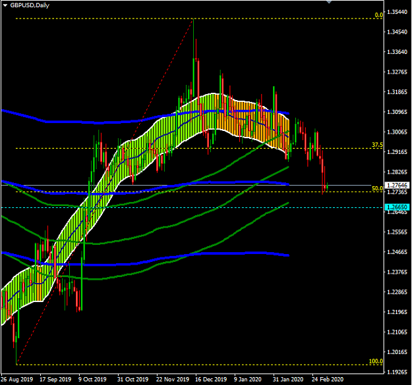Click the 16 Dec 2019 date label
This screenshot has height=385, width=412.
pyautogui.click(x=211, y=379)
